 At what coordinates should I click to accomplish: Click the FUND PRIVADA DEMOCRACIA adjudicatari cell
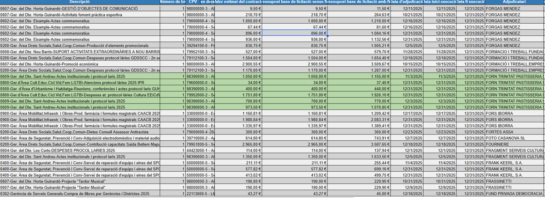coord(515,193)
